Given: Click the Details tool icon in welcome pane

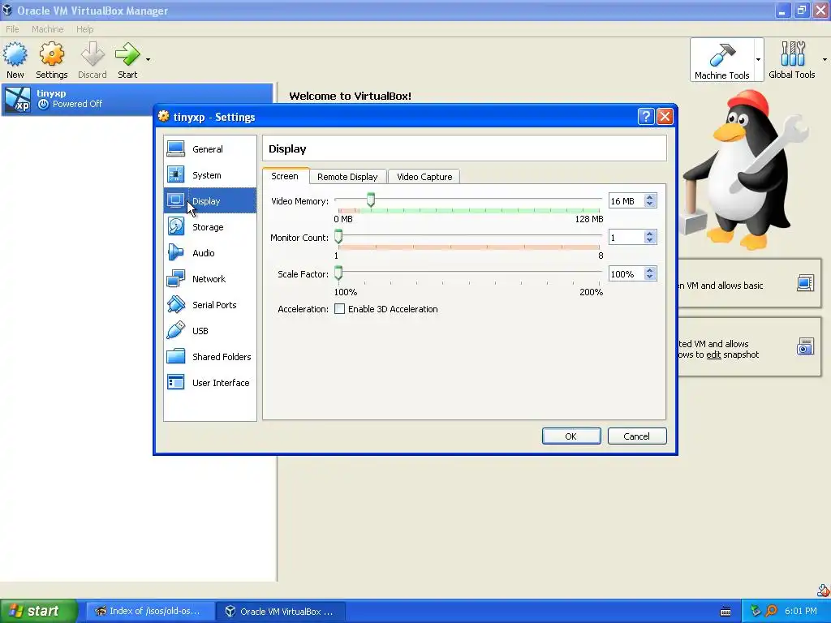Looking at the screenshot, I should (x=805, y=283).
